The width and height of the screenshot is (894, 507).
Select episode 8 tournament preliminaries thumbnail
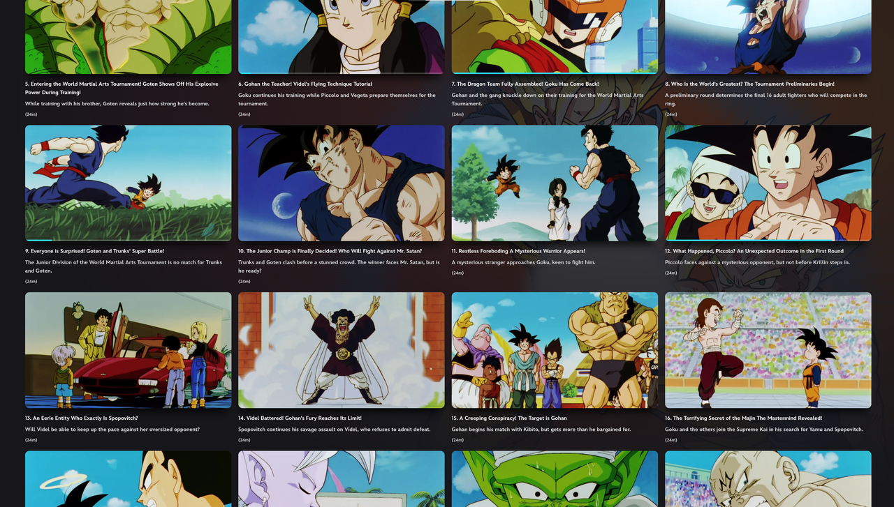coord(768,36)
